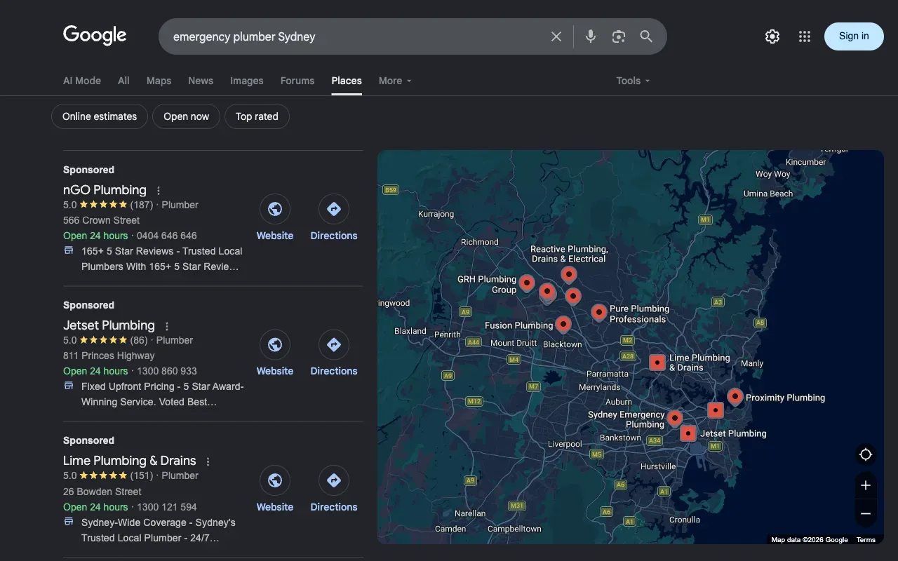Screen dimensions: 898x561
Task: Click Parramatta label on the map
Action: pos(608,374)
